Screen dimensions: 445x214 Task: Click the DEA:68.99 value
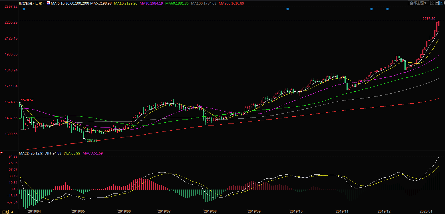pyautogui.click(x=72, y=153)
